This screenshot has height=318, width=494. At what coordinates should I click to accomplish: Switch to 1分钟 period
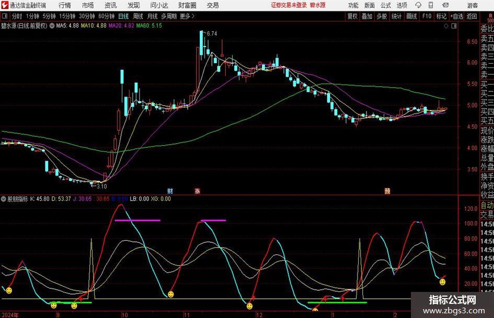pyautogui.click(x=32, y=16)
